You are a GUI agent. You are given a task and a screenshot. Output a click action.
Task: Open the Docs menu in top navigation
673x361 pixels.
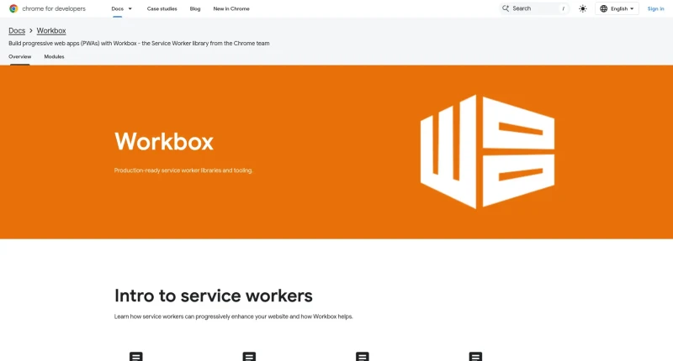117,8
